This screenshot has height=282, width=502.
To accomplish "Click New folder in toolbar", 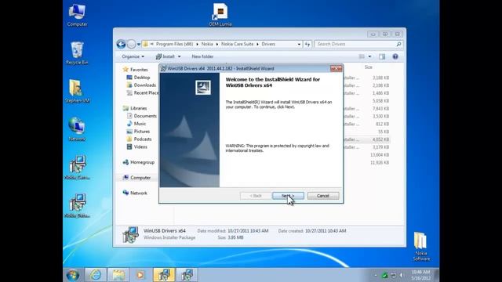I will point(202,56).
